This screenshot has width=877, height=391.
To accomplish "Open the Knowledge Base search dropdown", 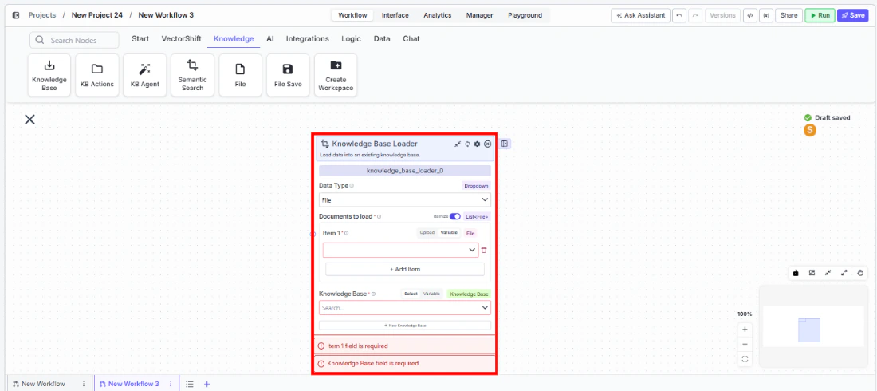I will [405, 307].
